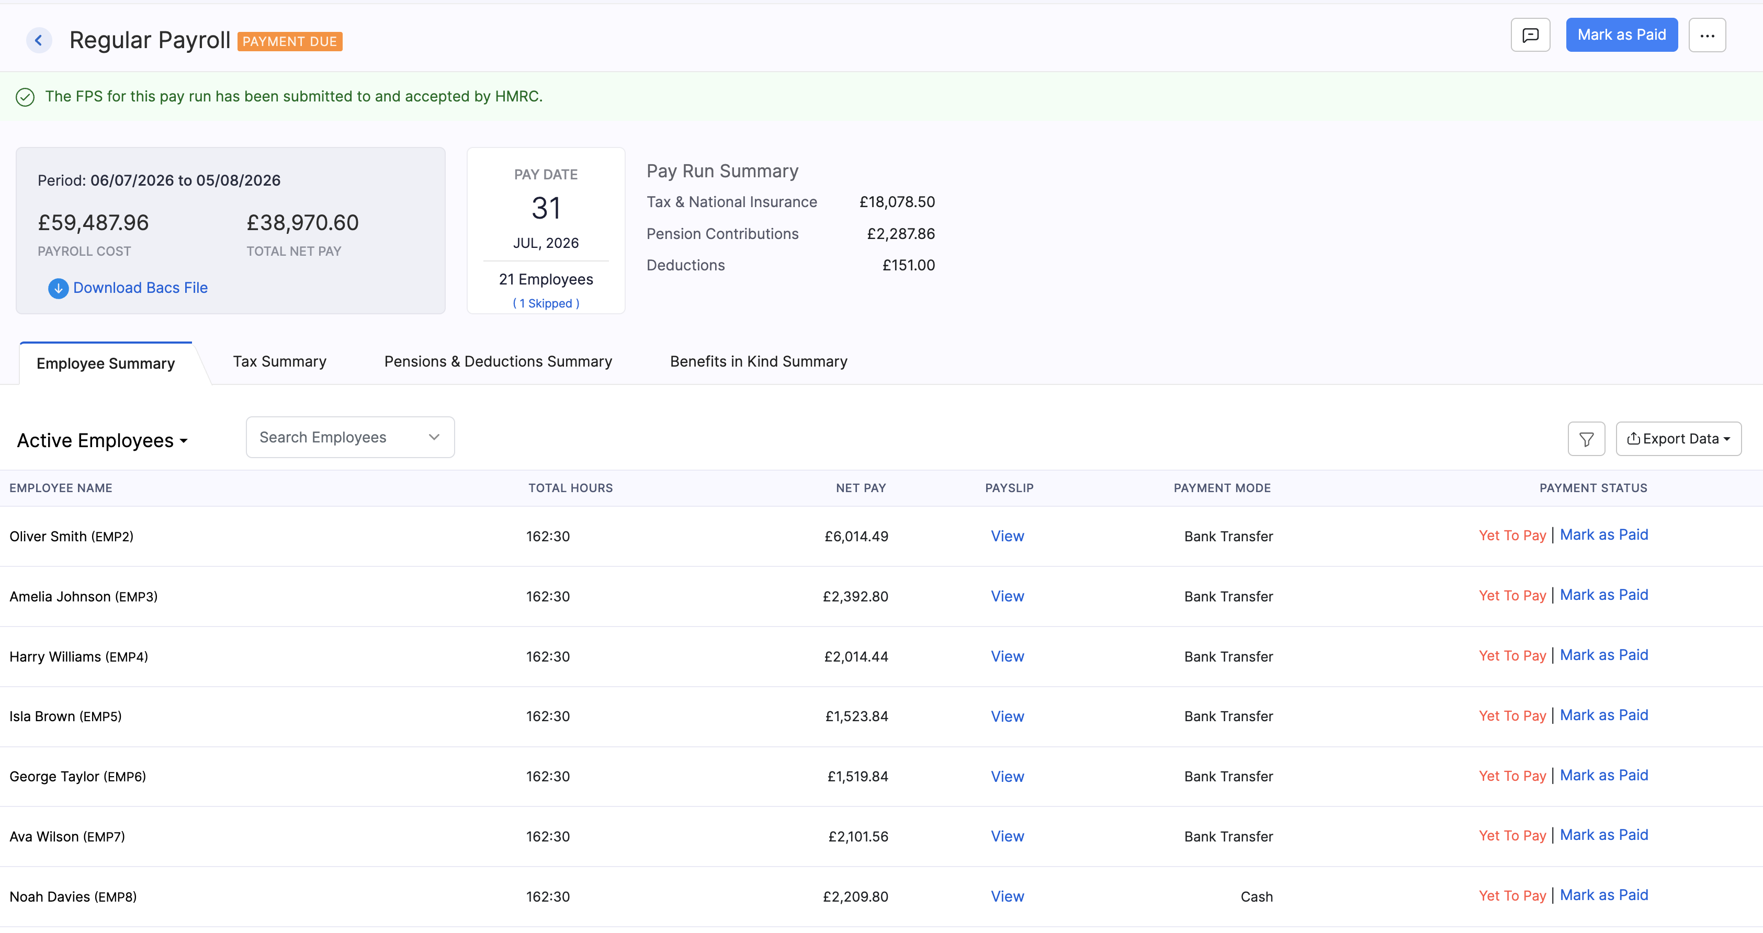This screenshot has height=933, width=1763.
Task: Click the Payment Status column header
Action: [1592, 488]
